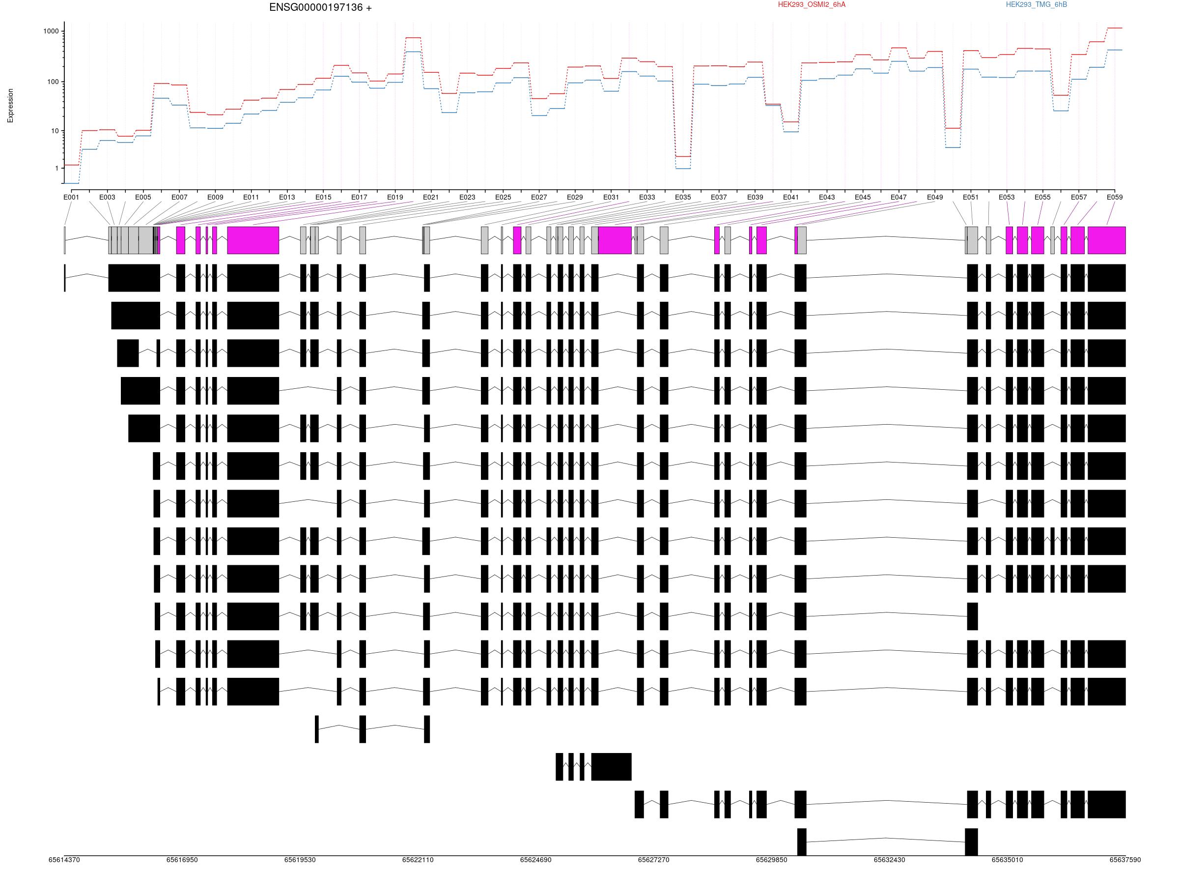
Task: Select exon label E029
Action: (x=575, y=198)
